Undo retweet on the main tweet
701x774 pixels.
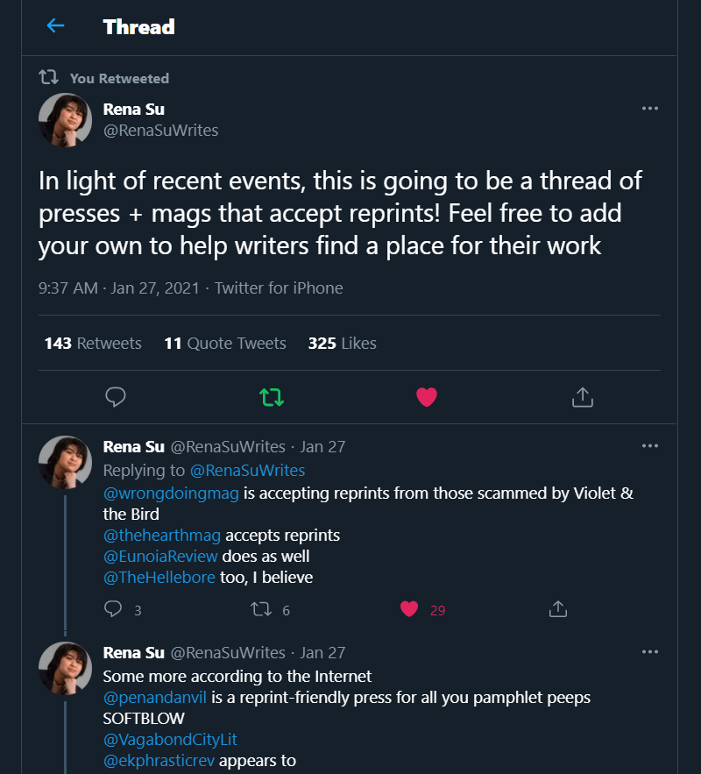click(x=272, y=397)
